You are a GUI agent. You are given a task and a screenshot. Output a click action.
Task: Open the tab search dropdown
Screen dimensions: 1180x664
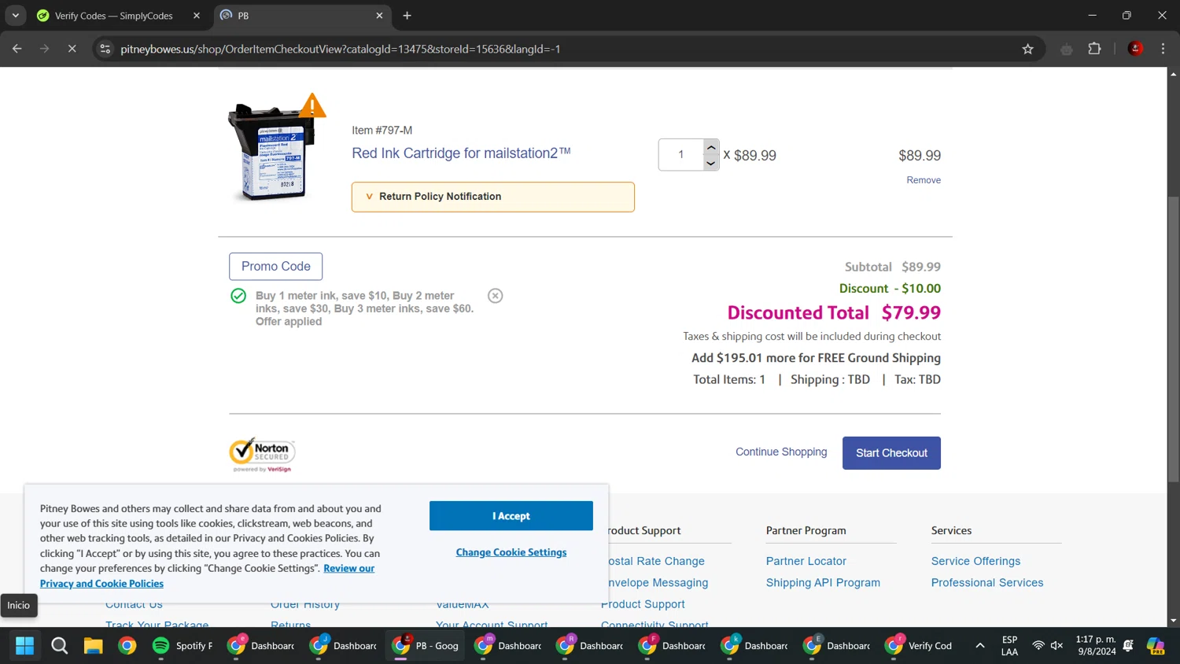pos(15,16)
